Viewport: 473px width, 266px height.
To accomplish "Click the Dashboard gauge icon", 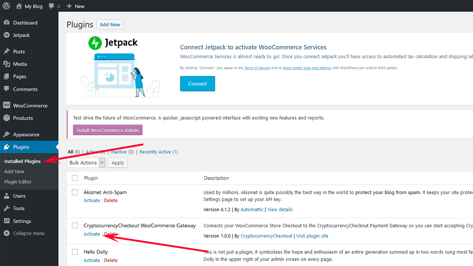I will [7, 22].
